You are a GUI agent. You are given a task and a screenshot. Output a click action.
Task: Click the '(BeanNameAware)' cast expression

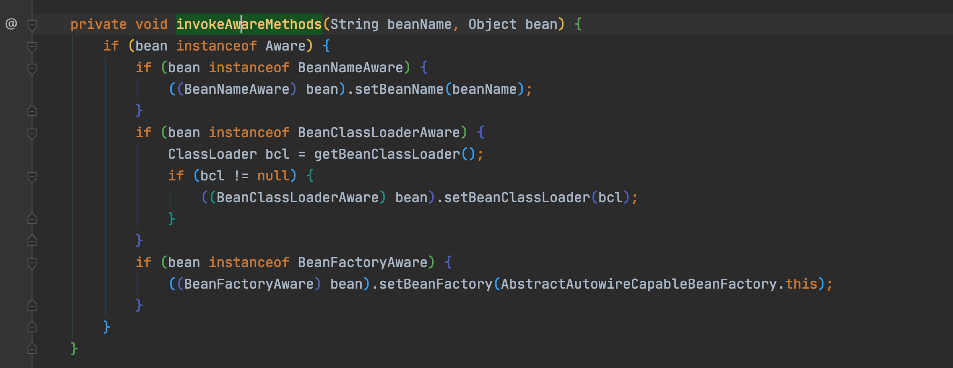(237, 89)
